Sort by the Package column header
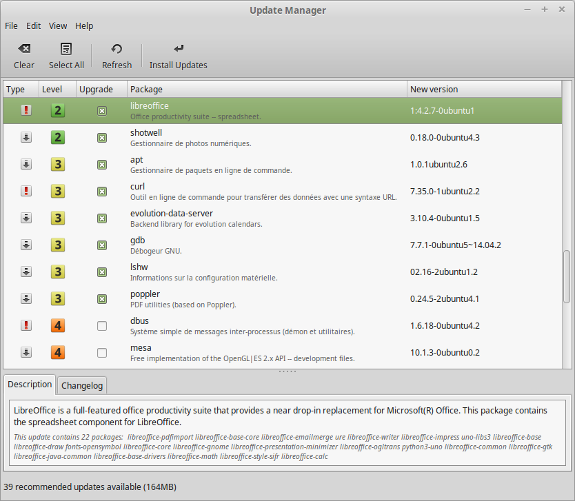This screenshot has height=501, width=575. (267, 90)
